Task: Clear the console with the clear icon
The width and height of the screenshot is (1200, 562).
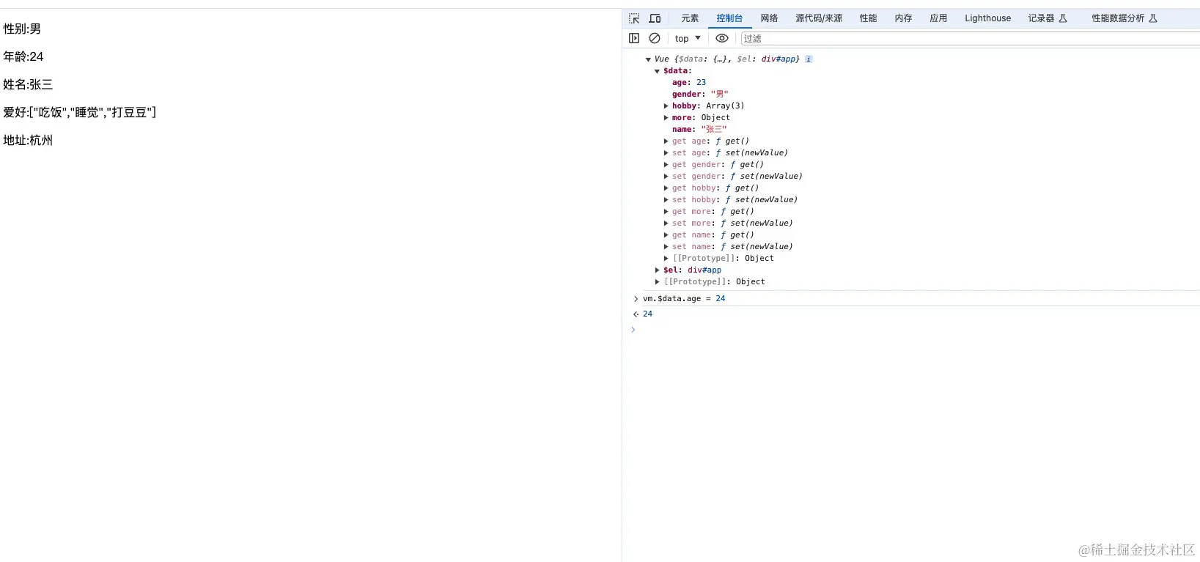Action: [x=655, y=38]
